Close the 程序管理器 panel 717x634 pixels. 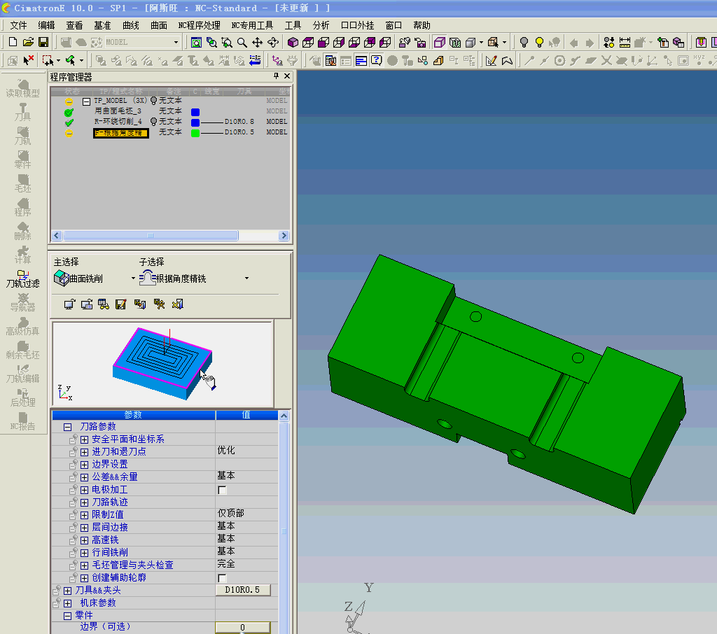pyautogui.click(x=287, y=76)
